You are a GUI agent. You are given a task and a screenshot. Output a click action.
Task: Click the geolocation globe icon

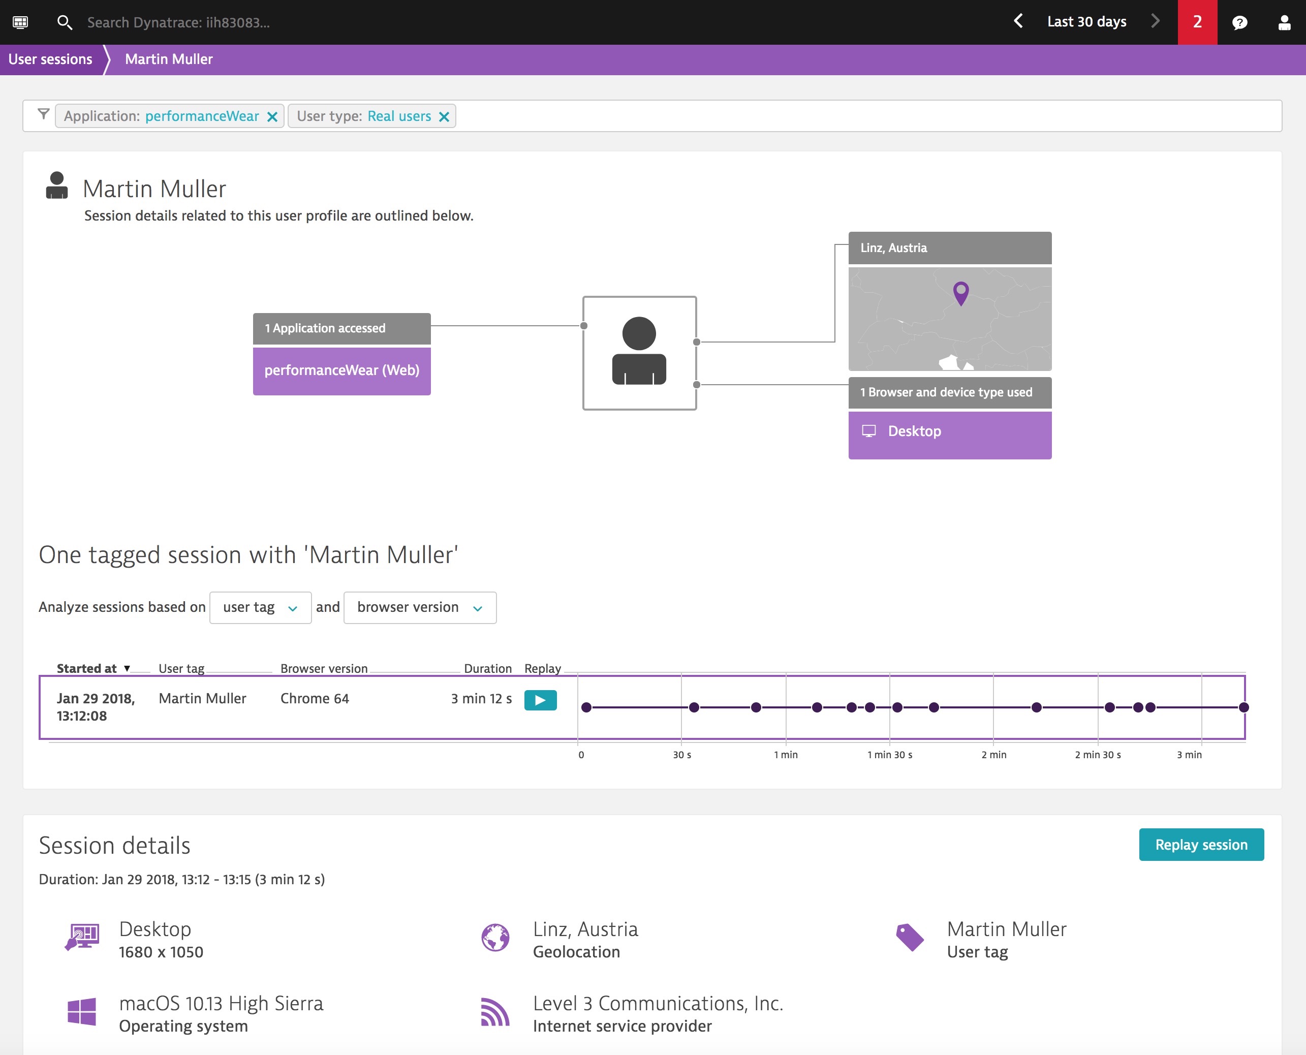point(495,938)
